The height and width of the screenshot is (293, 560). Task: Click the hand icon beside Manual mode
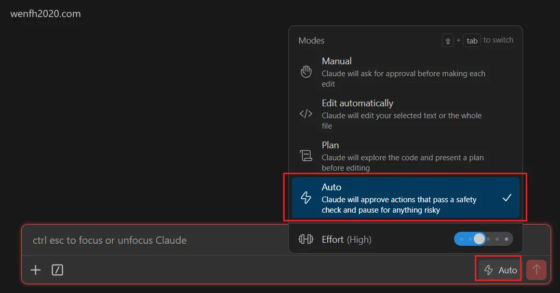click(305, 72)
